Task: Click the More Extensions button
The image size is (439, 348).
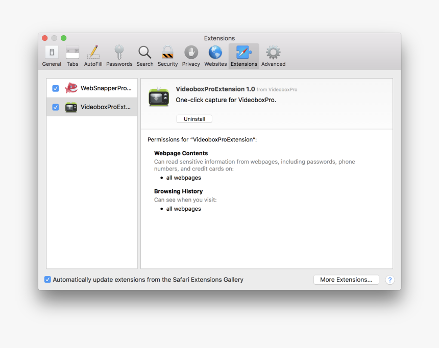Action: [346, 279]
